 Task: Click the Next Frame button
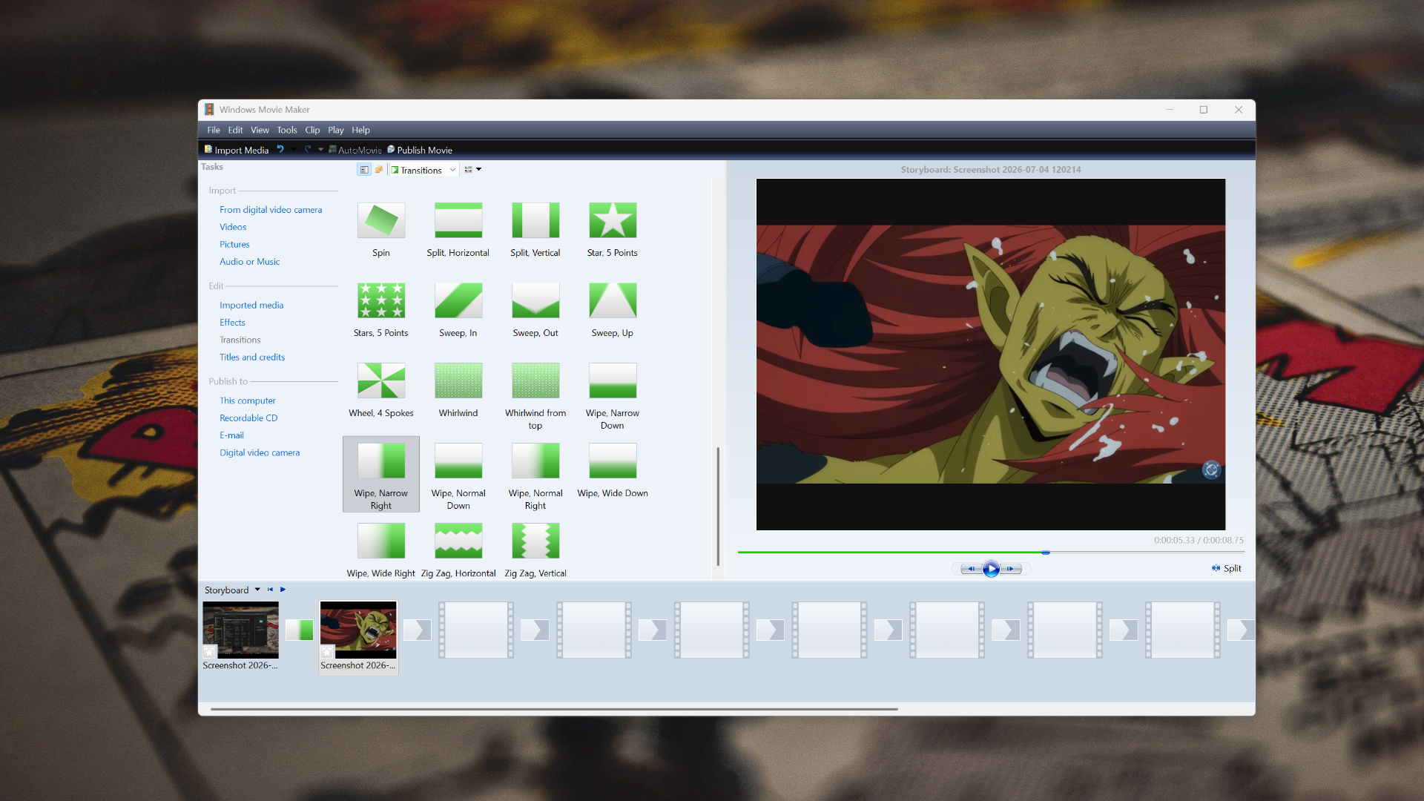pyautogui.click(x=1011, y=569)
